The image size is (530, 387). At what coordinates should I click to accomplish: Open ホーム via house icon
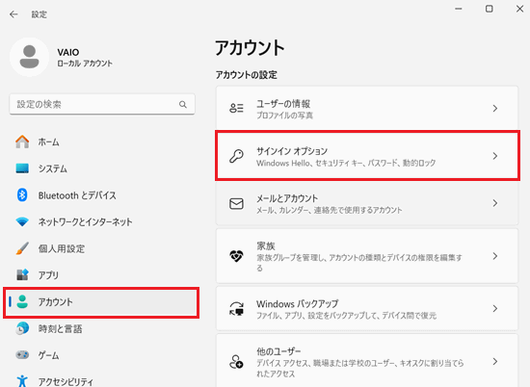coord(22,142)
